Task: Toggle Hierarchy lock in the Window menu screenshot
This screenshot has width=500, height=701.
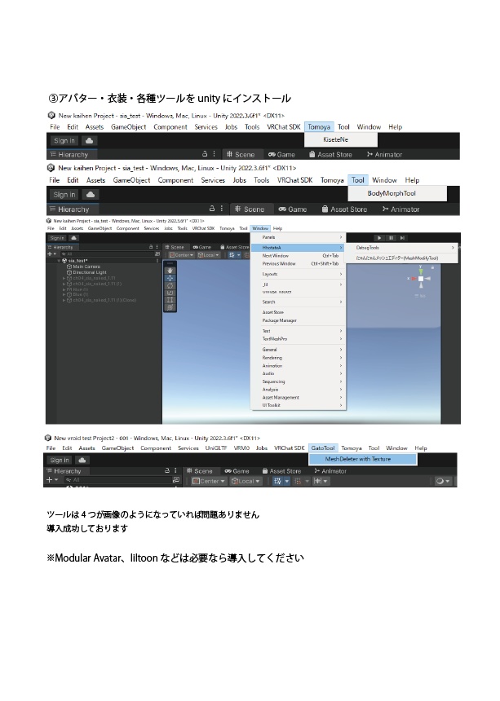Action: [151, 247]
